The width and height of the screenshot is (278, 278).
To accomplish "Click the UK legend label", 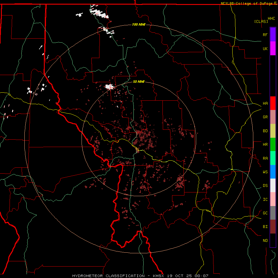I will (265, 48).
